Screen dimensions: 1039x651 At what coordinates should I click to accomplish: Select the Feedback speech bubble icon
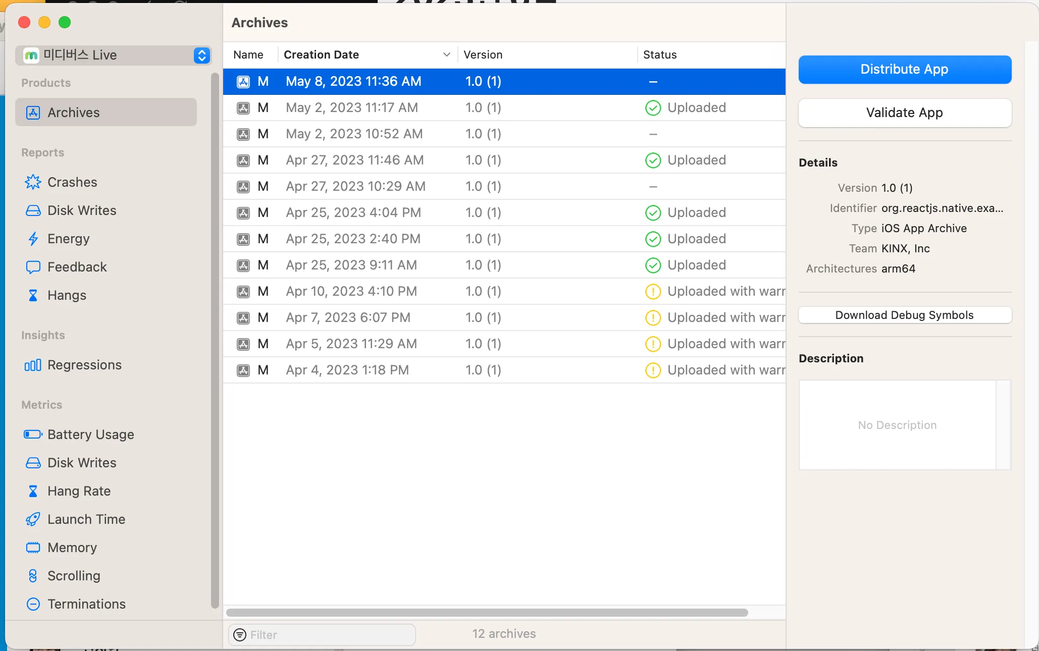[x=33, y=267]
